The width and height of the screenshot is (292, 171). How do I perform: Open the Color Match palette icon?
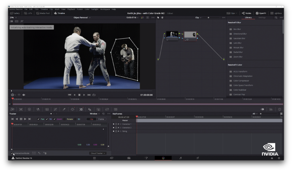tap(21, 109)
